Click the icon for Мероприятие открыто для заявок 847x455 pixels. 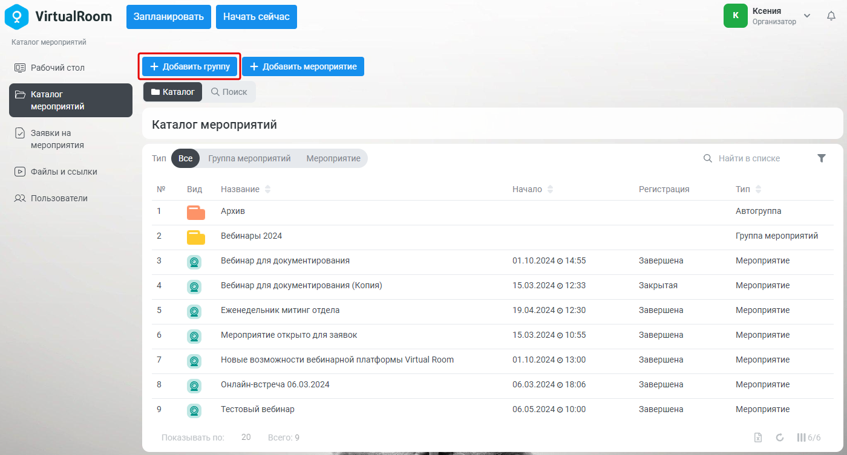[x=194, y=336]
